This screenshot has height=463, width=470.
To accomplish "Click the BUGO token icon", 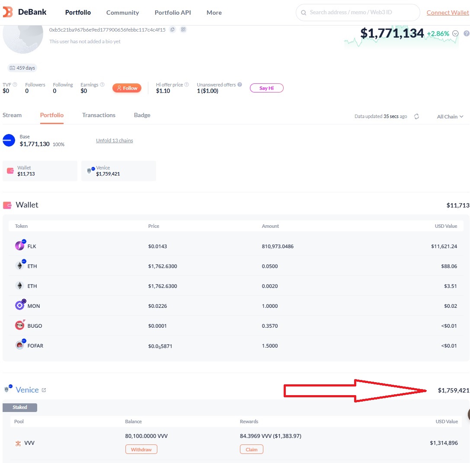I will coord(20,325).
